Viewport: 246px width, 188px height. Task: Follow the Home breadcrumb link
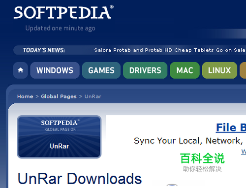point(25,96)
